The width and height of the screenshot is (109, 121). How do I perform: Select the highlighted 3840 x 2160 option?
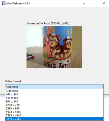pos(54,119)
